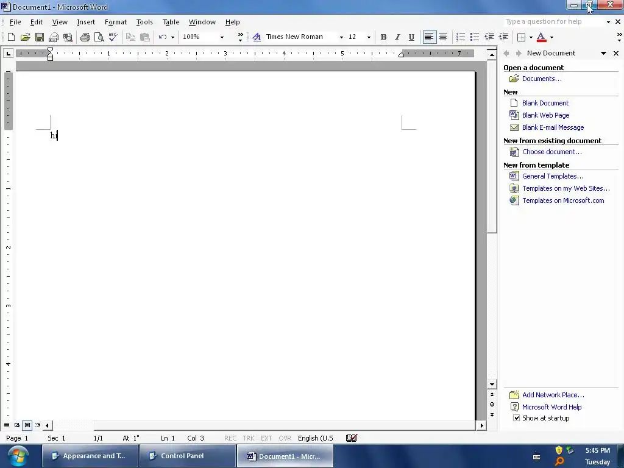Toggle underline formatting
624x468 pixels.
(411, 37)
